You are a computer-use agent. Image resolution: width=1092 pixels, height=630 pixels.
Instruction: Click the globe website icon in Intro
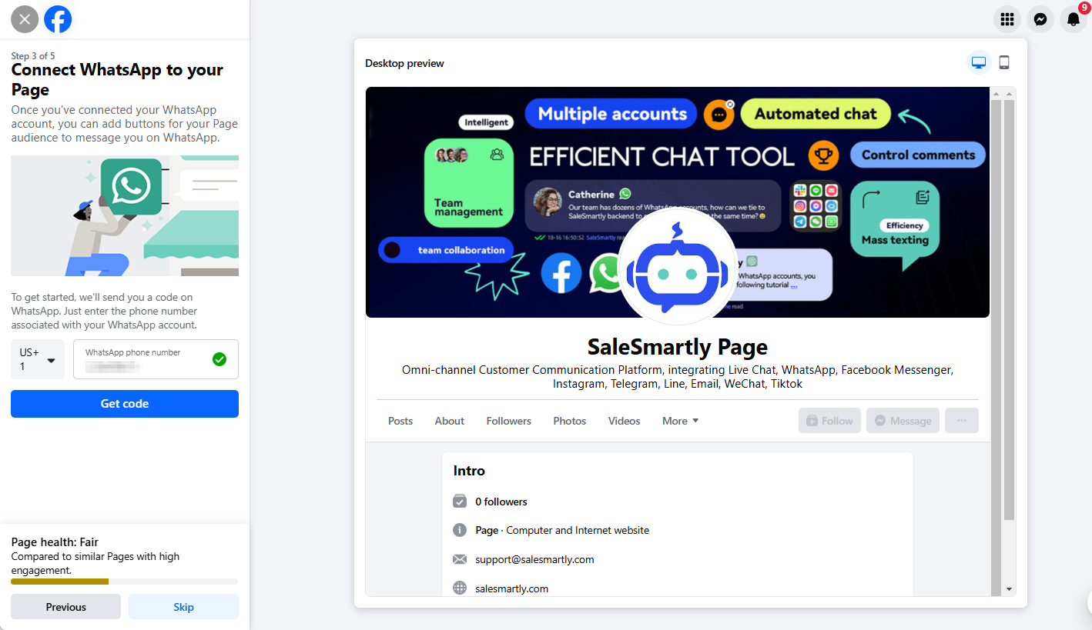click(460, 588)
